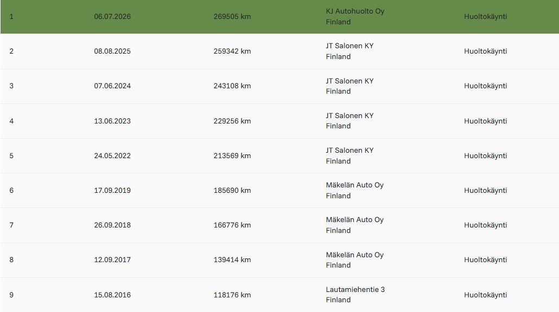Select the 13.06.2023 service date
559x312 pixels.
(x=112, y=121)
